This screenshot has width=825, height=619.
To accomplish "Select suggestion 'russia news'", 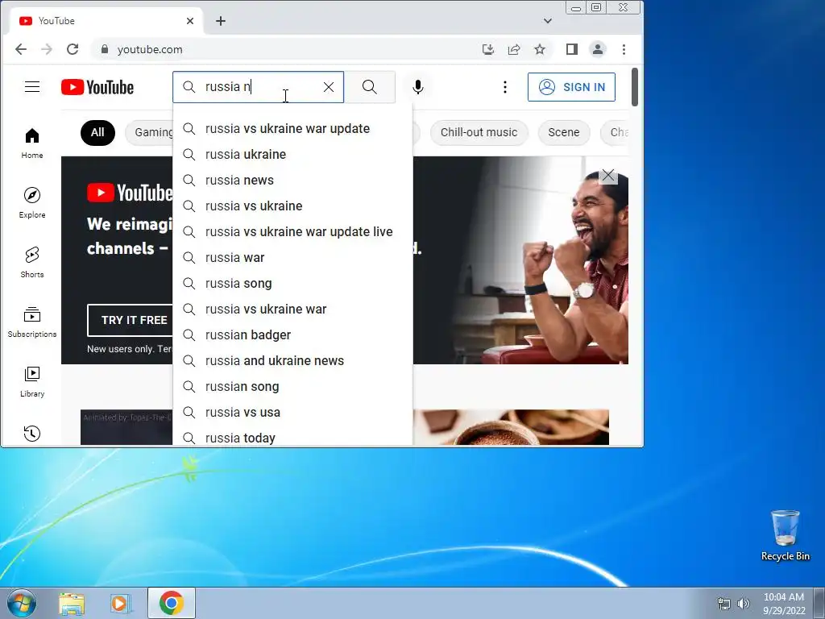I will point(292,181).
